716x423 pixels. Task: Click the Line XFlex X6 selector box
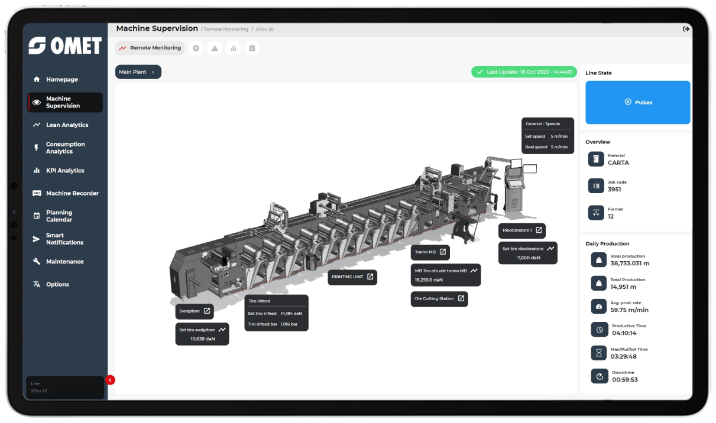click(65, 388)
